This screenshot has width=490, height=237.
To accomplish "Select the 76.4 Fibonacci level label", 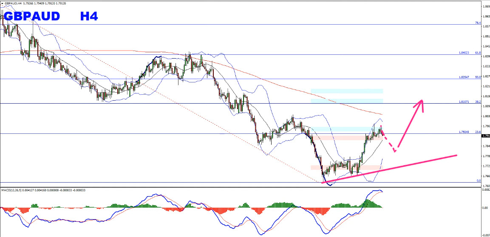I will click(477, 23).
